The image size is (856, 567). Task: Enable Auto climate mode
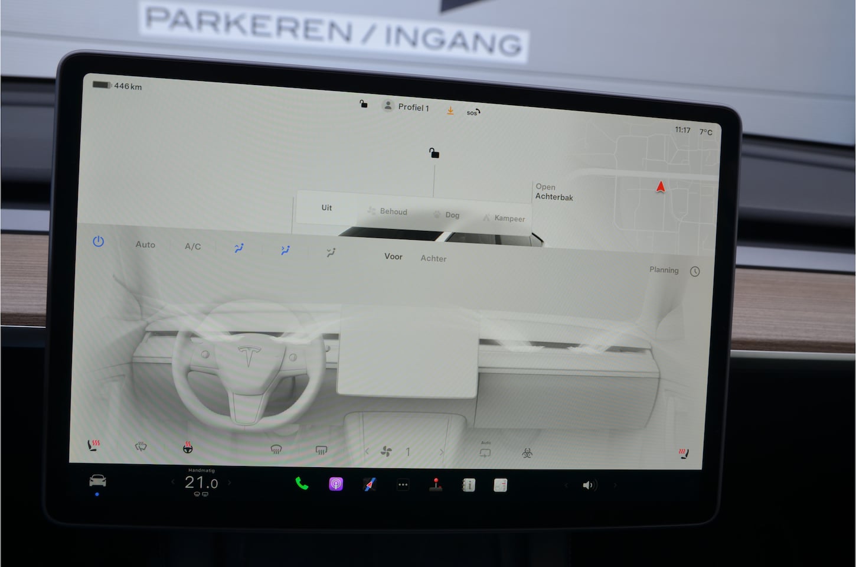click(x=145, y=245)
